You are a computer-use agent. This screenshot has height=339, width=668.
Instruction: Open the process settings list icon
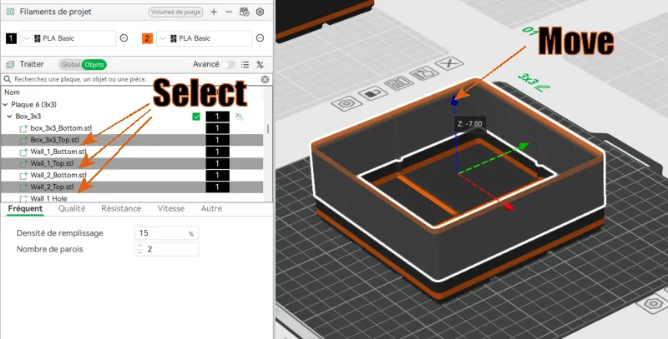point(245,65)
